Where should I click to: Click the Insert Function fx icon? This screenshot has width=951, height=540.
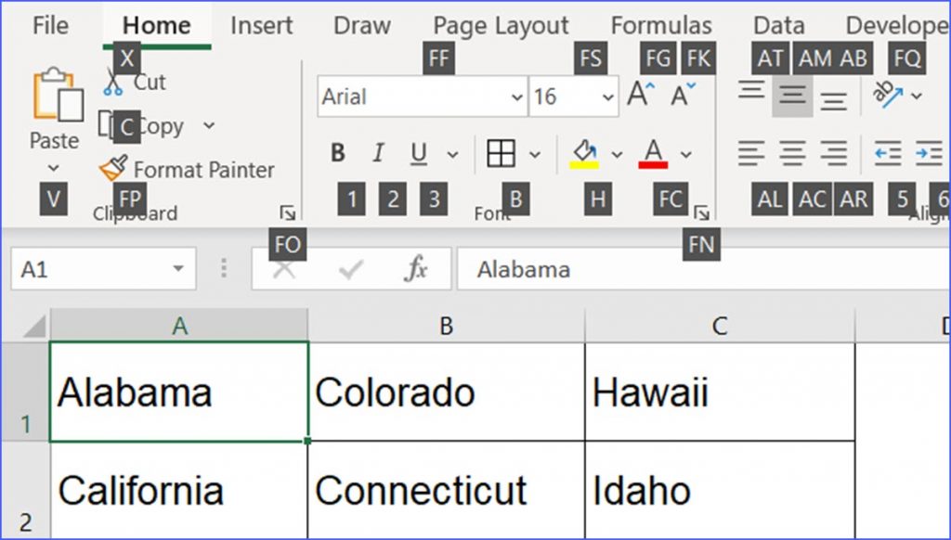416,270
